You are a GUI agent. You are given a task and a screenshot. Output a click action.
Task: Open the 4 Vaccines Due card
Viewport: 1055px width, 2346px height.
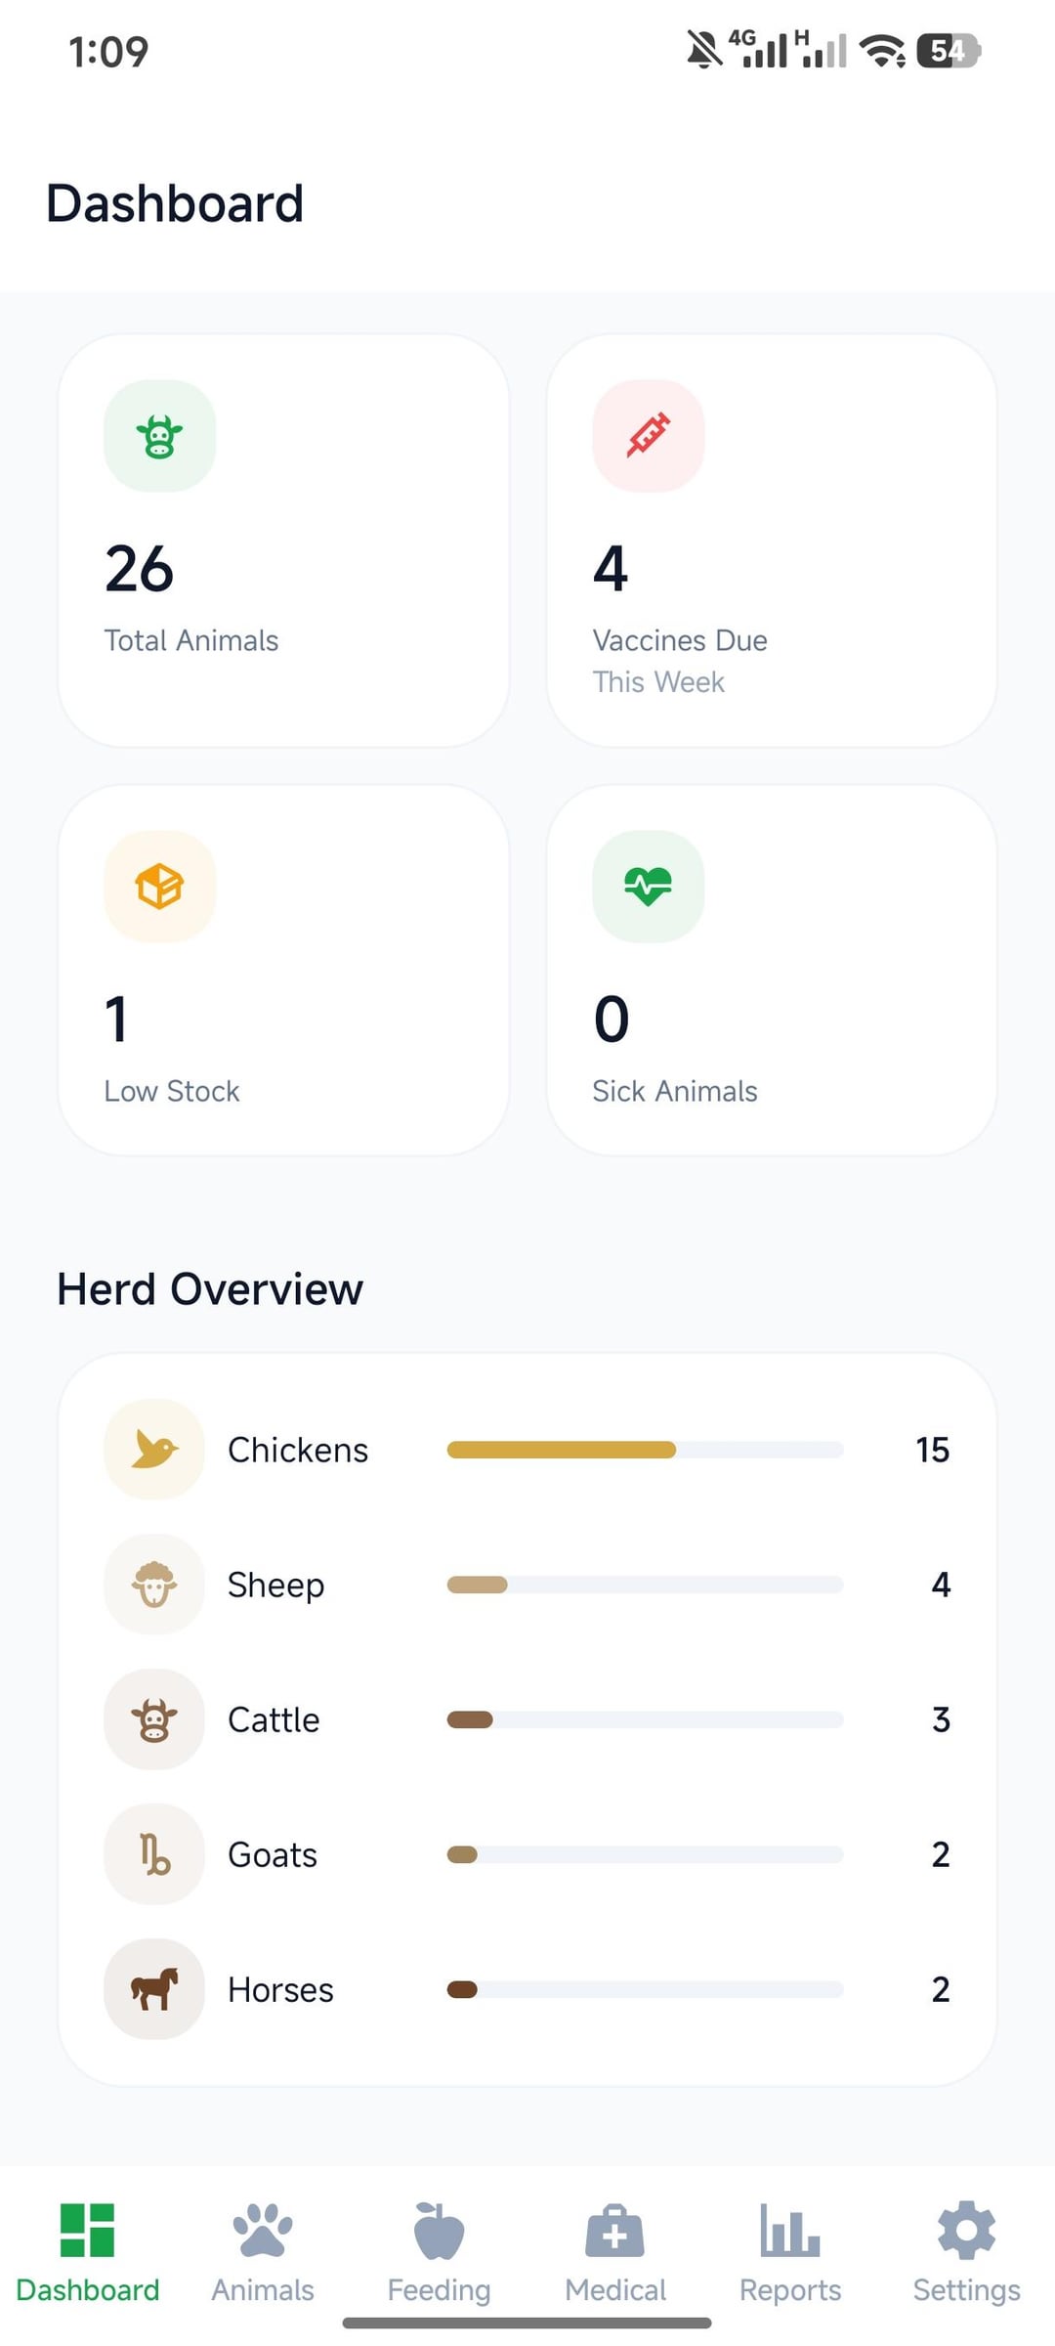click(x=772, y=541)
